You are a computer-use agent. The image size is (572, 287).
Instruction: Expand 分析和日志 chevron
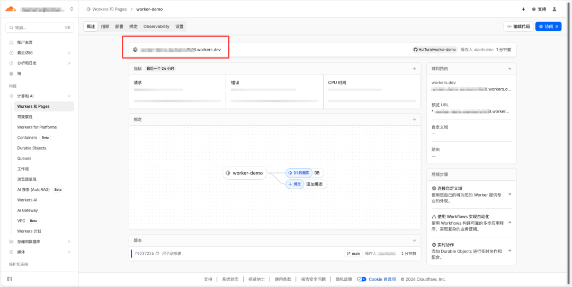click(x=69, y=63)
